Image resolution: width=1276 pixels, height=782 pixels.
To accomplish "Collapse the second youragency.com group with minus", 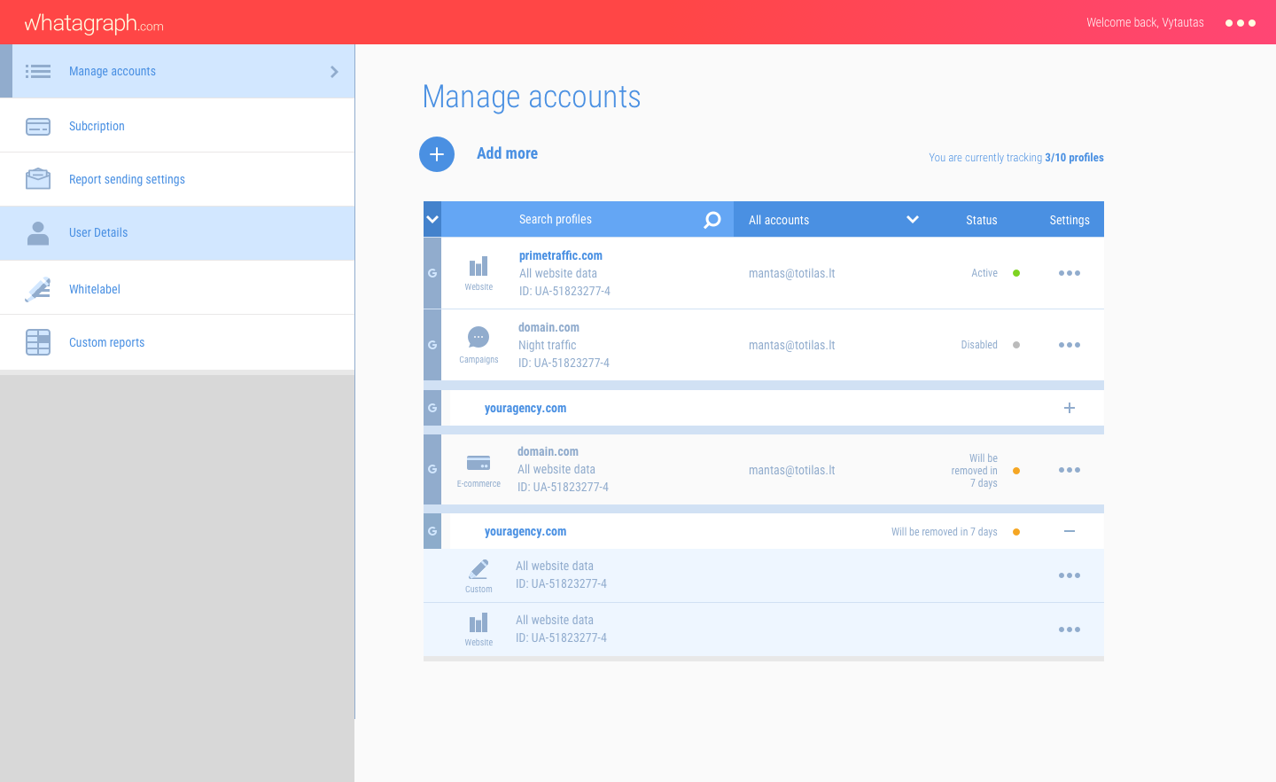I will (x=1070, y=531).
